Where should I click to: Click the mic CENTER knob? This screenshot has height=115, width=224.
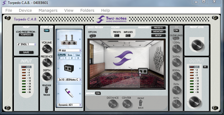tap(127, 104)
